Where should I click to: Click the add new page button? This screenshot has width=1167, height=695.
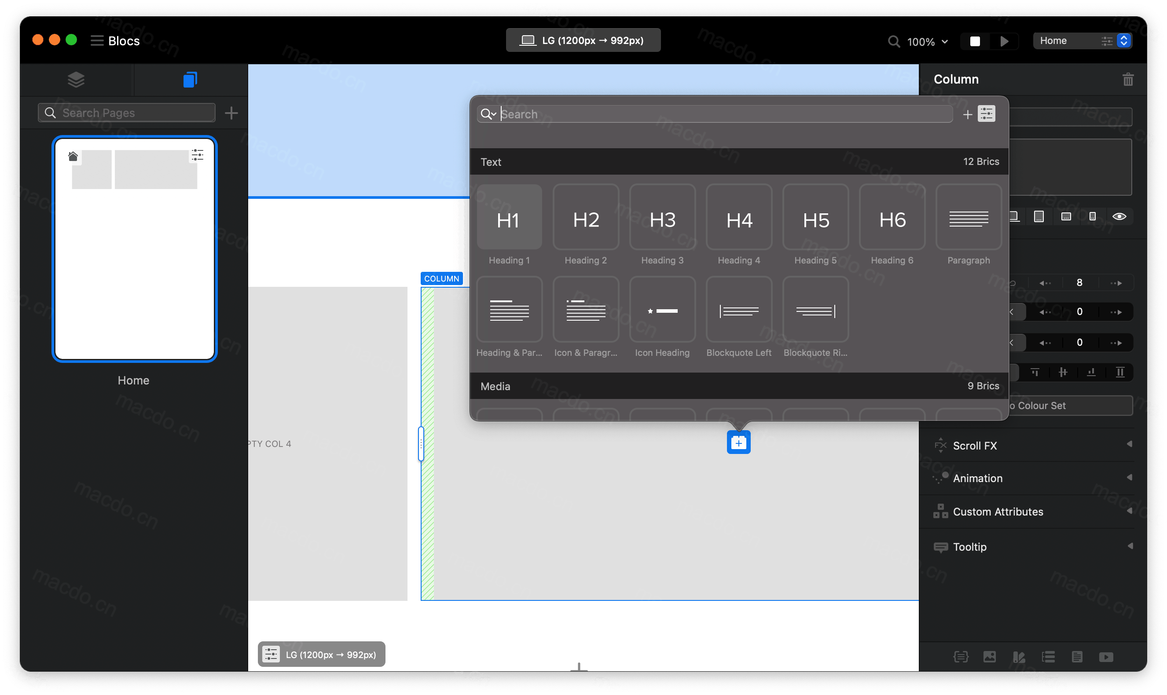tap(233, 112)
